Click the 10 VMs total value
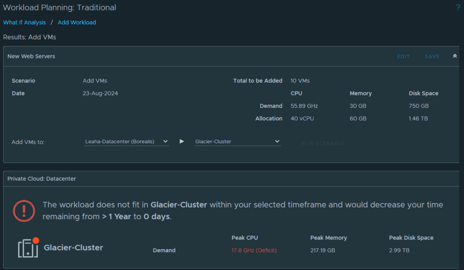Viewport: 464px width, 270px height. pyautogui.click(x=300, y=81)
